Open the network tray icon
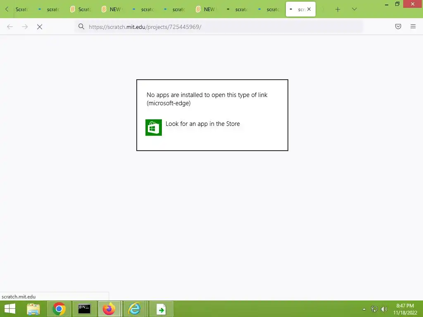Screen dimensions: 423x317 pyautogui.click(x=374, y=309)
